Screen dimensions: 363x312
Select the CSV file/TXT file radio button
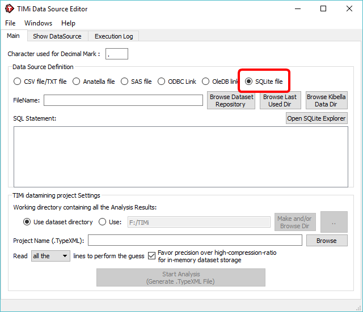point(18,82)
